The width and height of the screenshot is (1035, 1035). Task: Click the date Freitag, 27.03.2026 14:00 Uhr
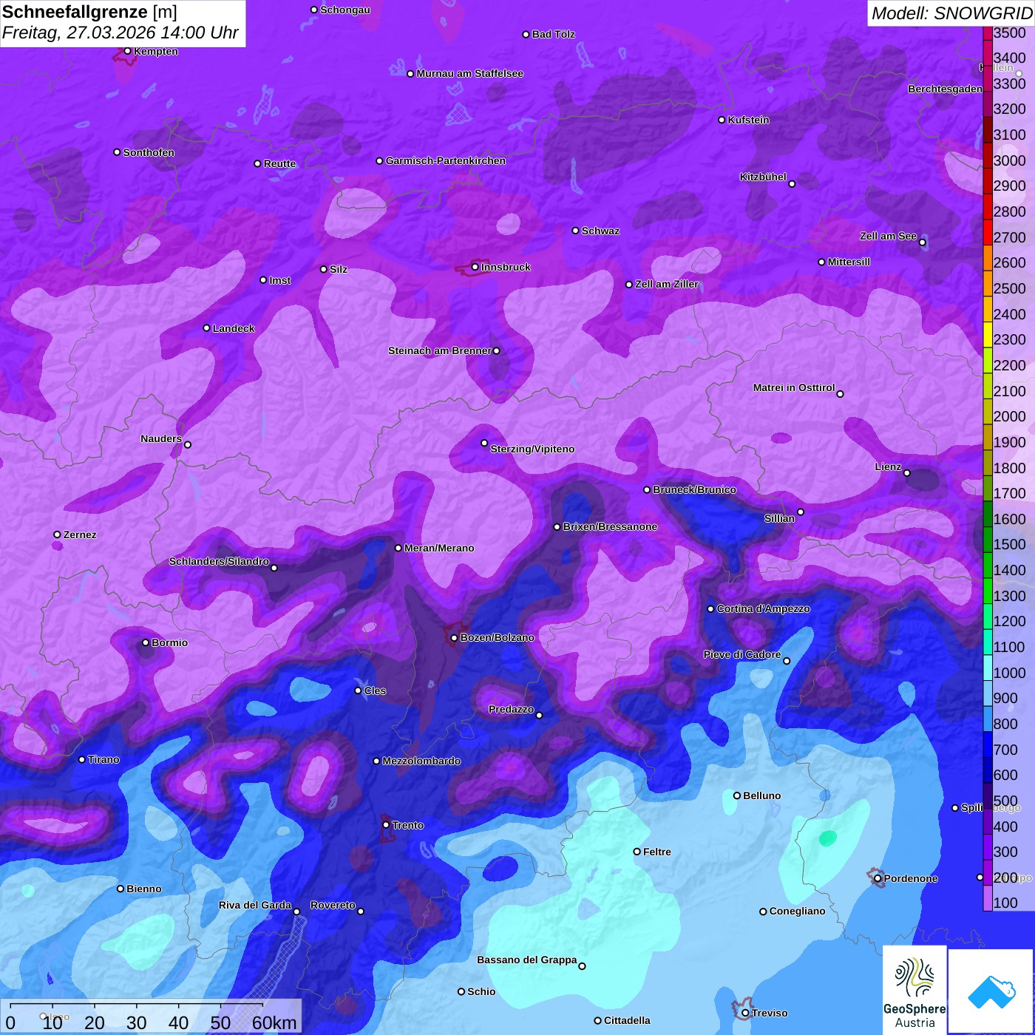tap(121, 33)
